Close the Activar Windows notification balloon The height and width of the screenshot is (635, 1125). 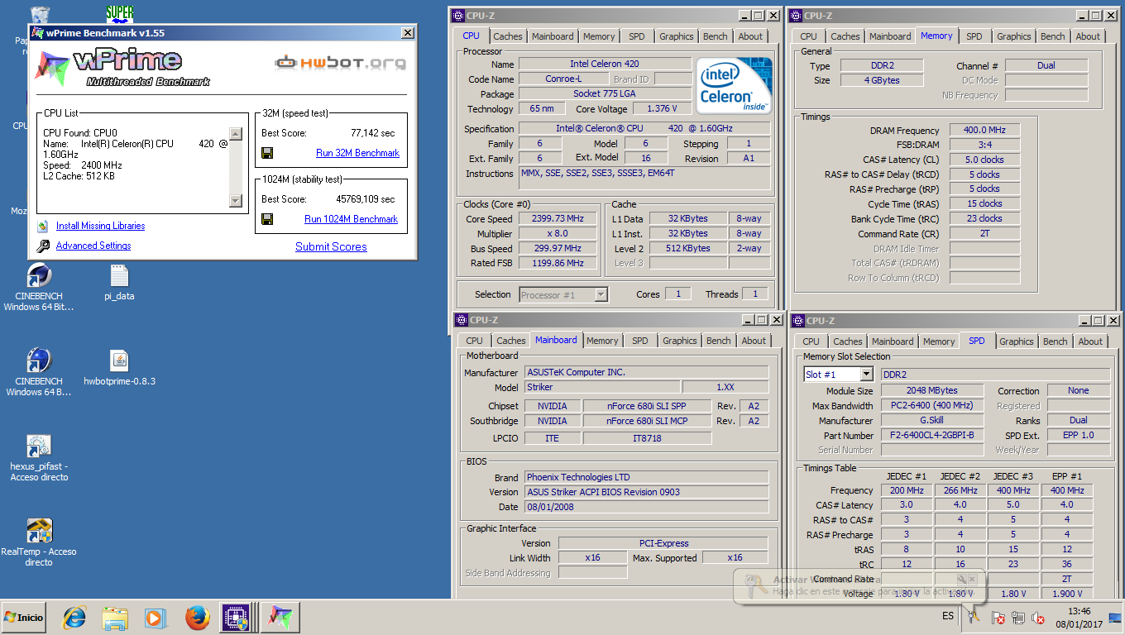point(972,580)
